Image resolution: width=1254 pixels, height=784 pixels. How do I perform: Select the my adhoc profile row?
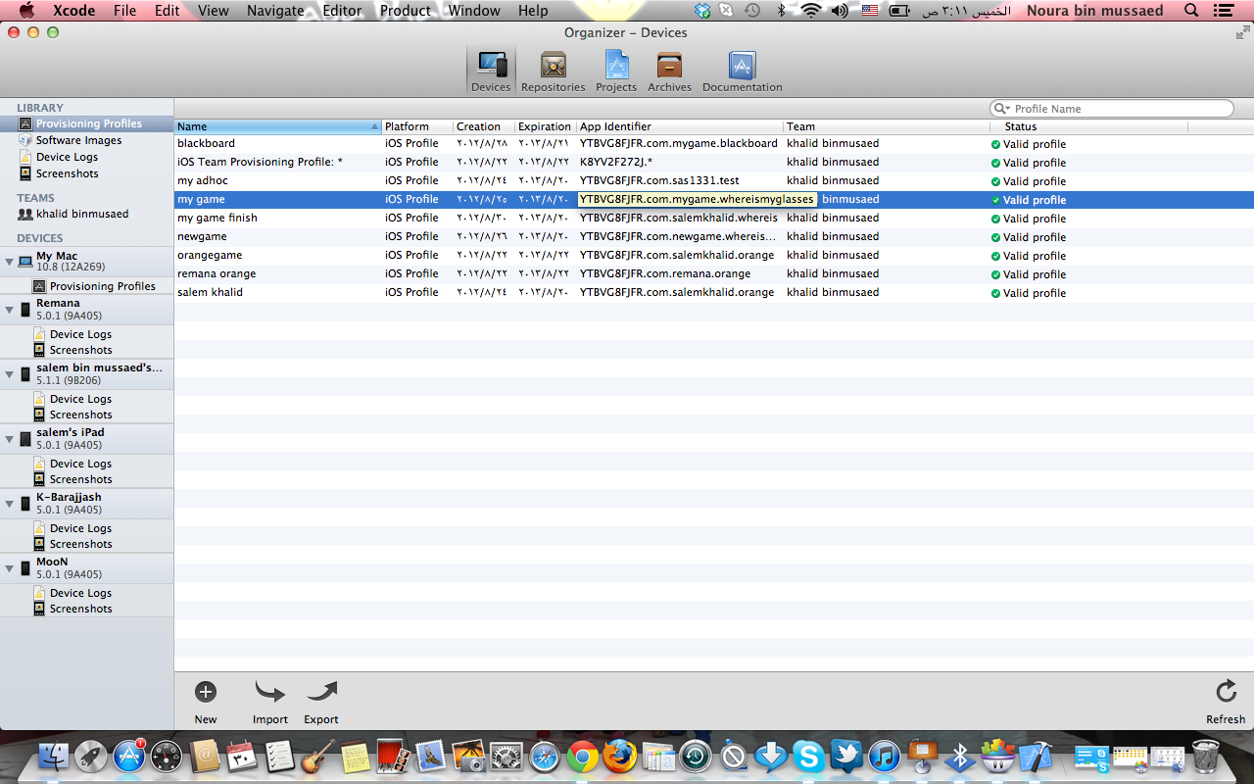[714, 180]
